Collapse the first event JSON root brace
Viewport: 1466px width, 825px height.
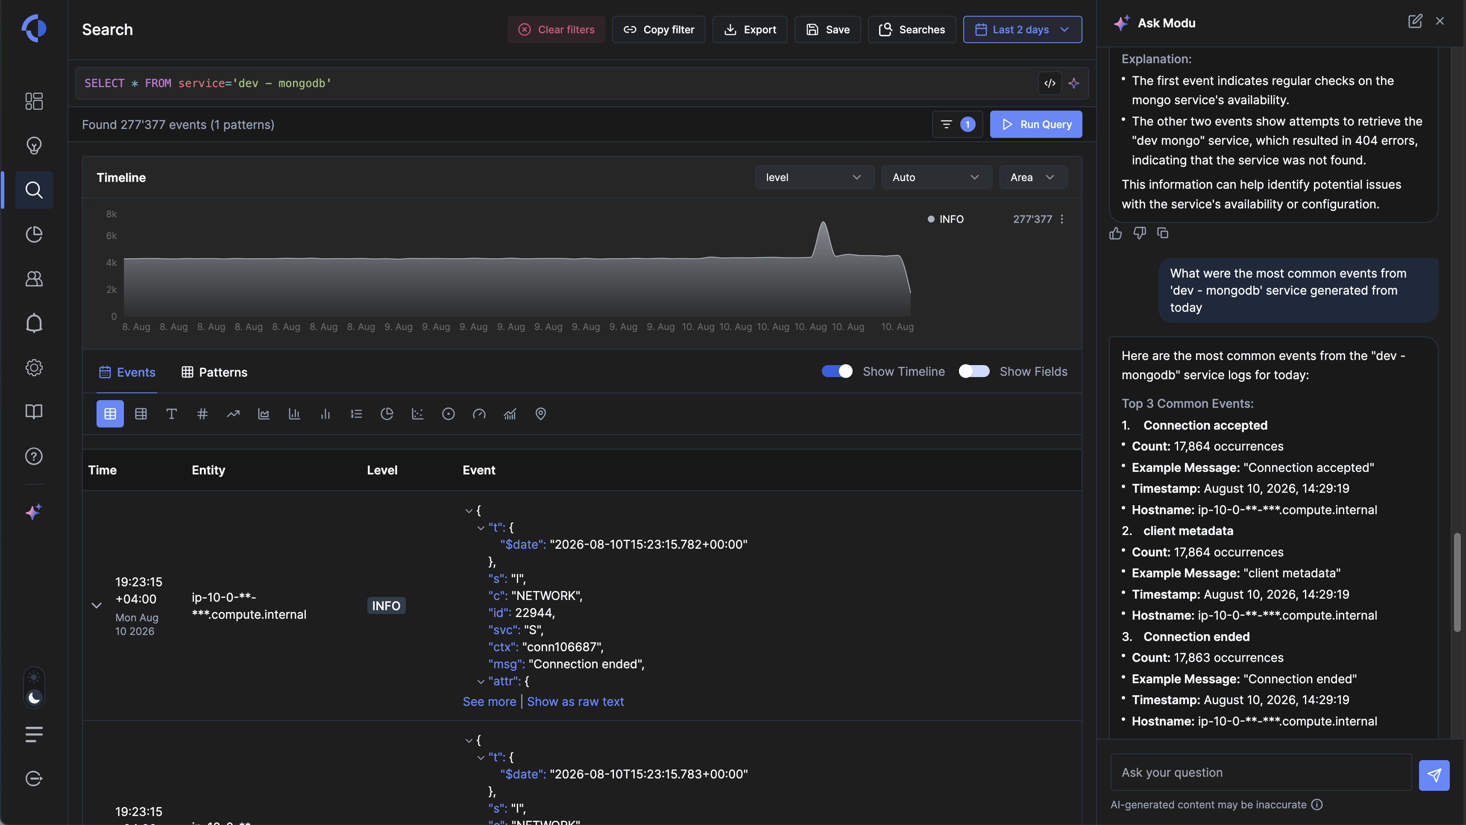(469, 511)
